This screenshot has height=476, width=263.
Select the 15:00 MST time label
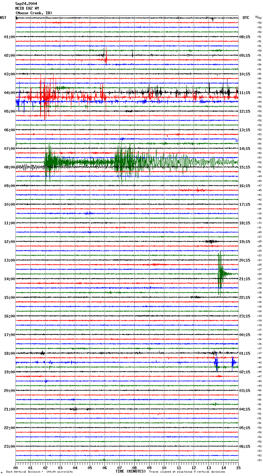[x=10, y=298]
